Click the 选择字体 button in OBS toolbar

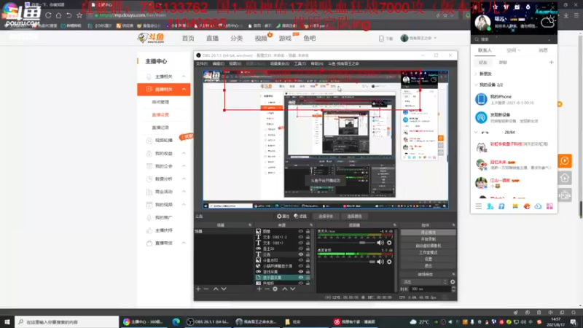click(x=326, y=216)
